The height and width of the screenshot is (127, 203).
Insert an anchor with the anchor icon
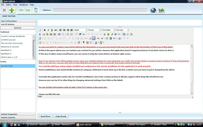pos(105,34)
